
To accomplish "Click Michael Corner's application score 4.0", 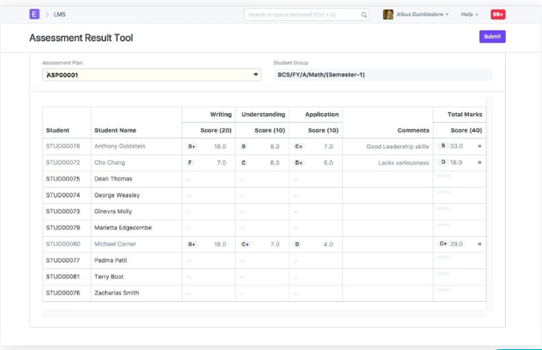I will click(x=328, y=244).
